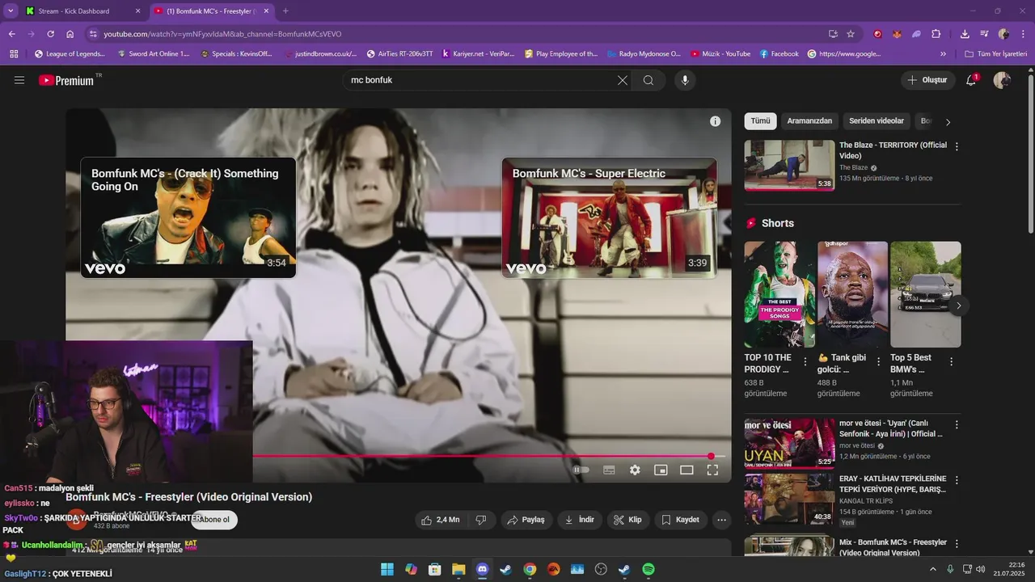Select the Bomfunk MC's Freestyler browser tab
Viewport: 1035px width, 582px height.
click(x=212, y=11)
